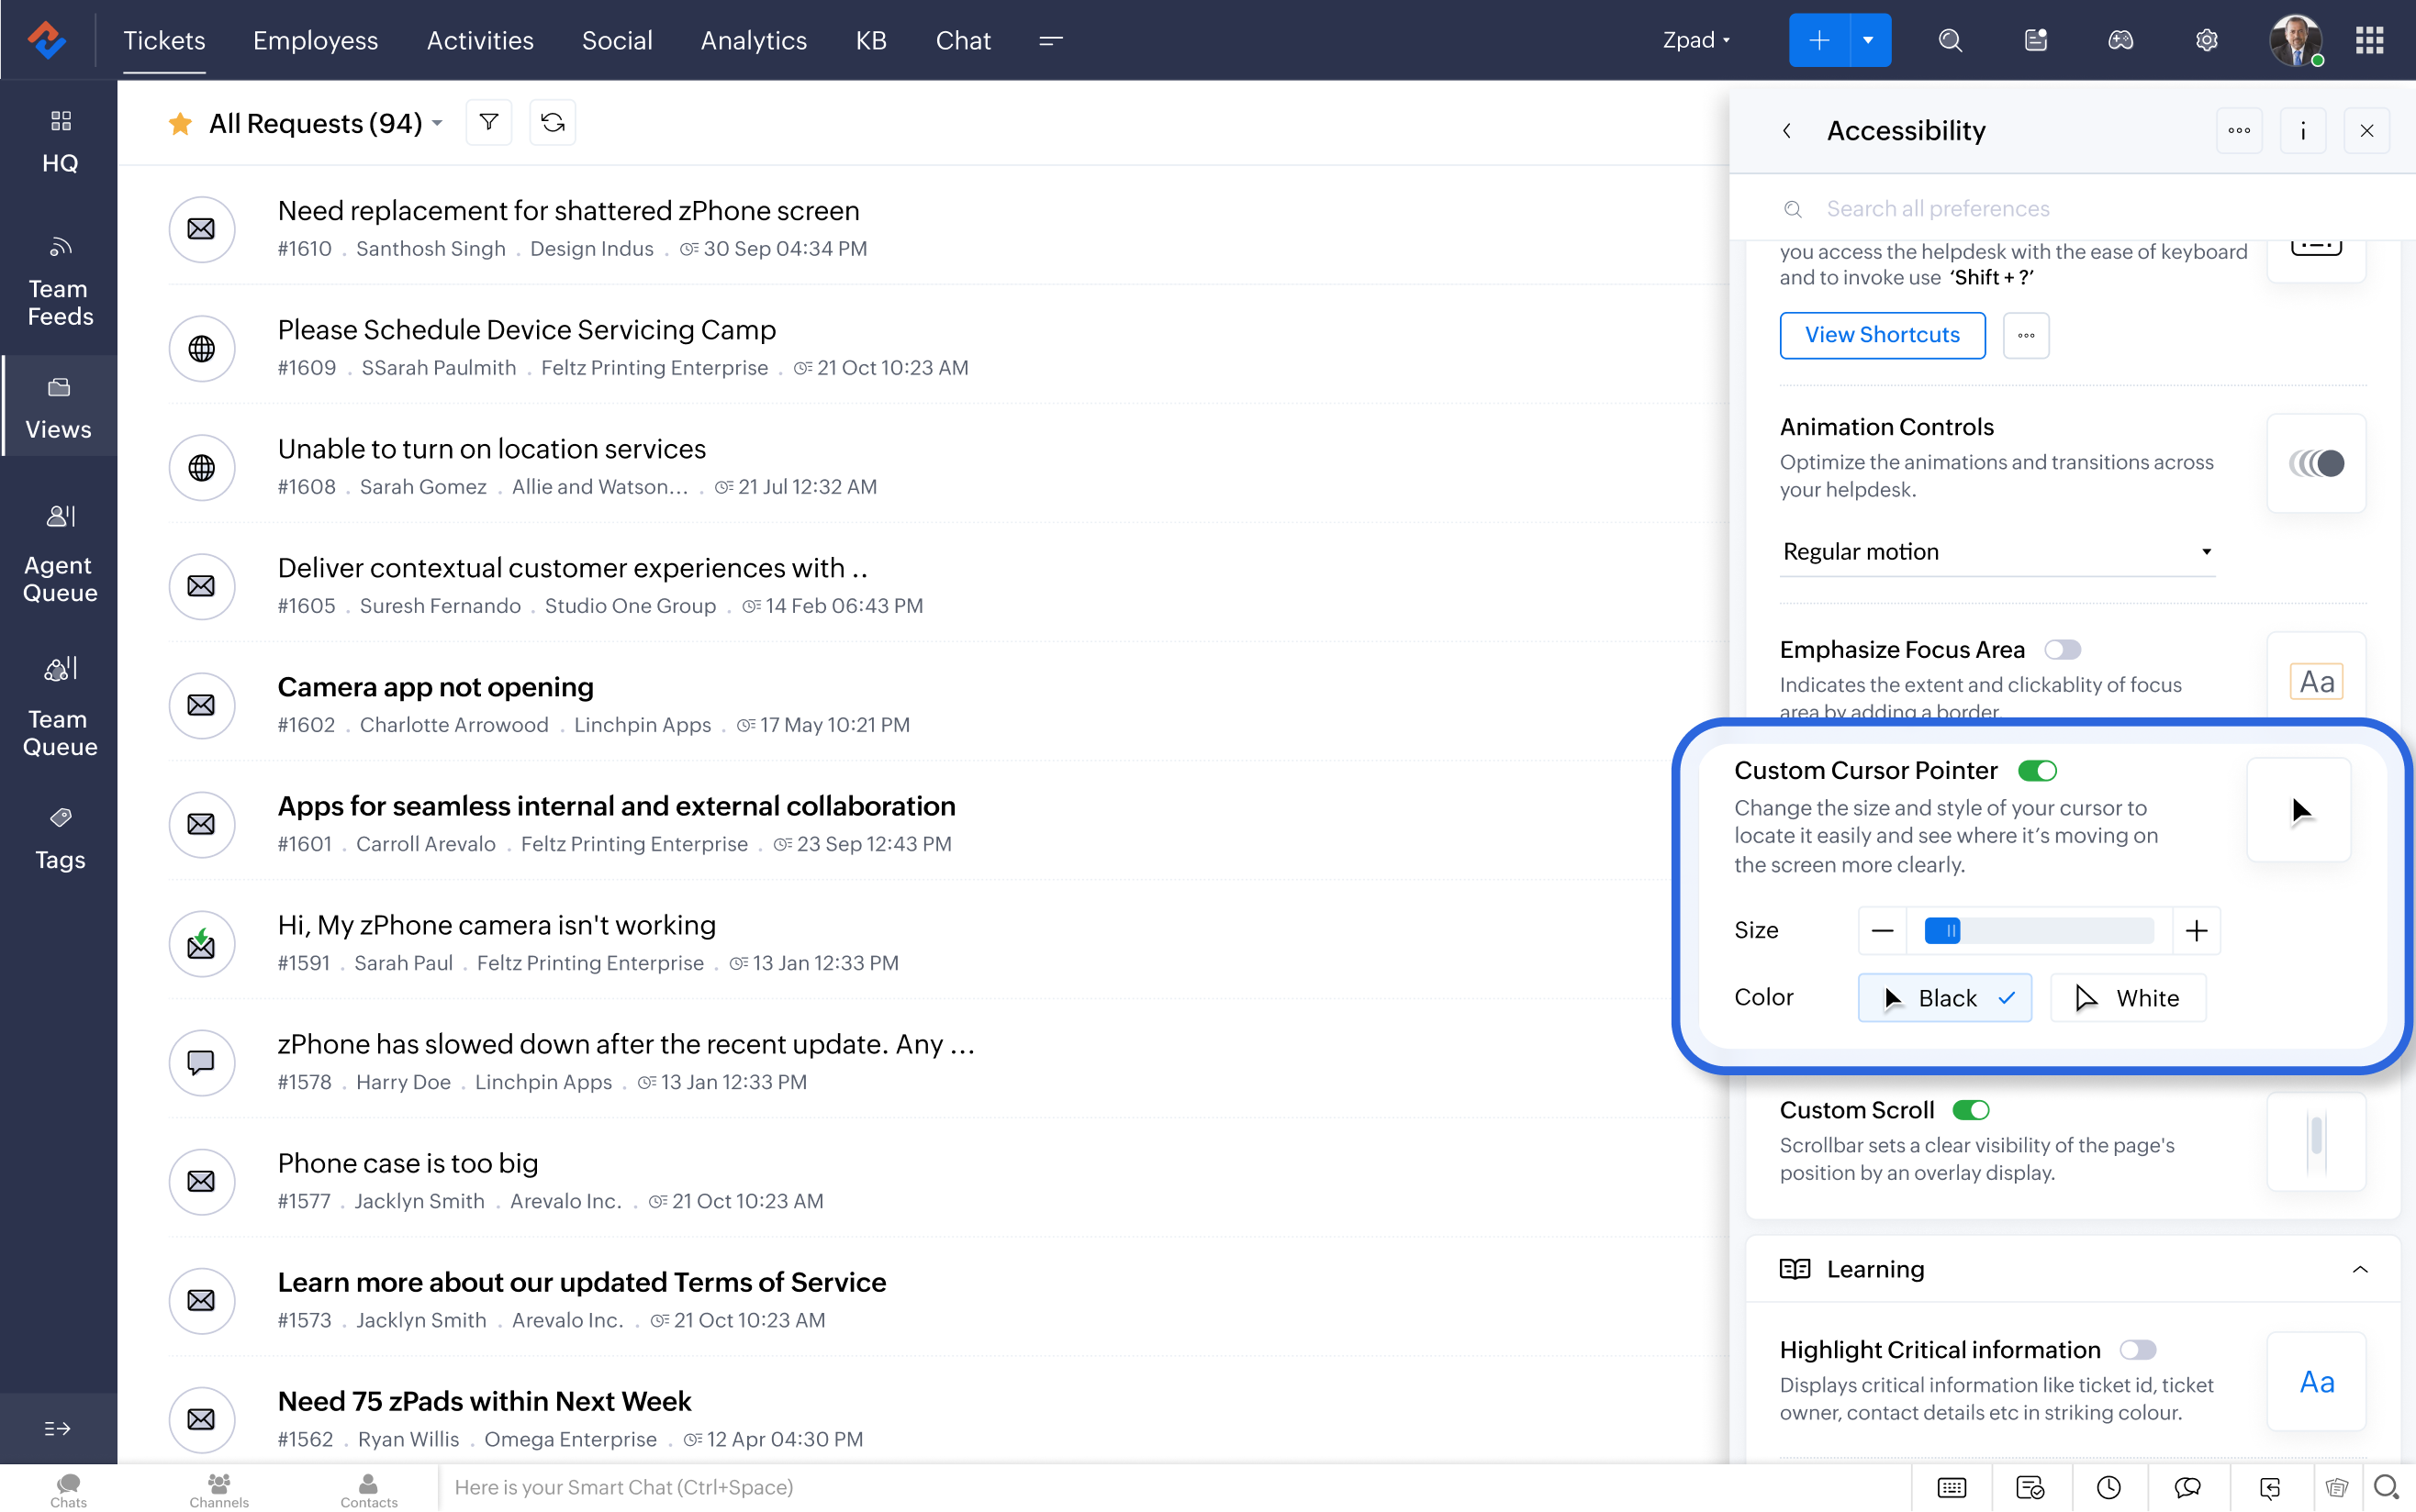
Task: Switch to the Analytics tab
Action: pos(754,41)
